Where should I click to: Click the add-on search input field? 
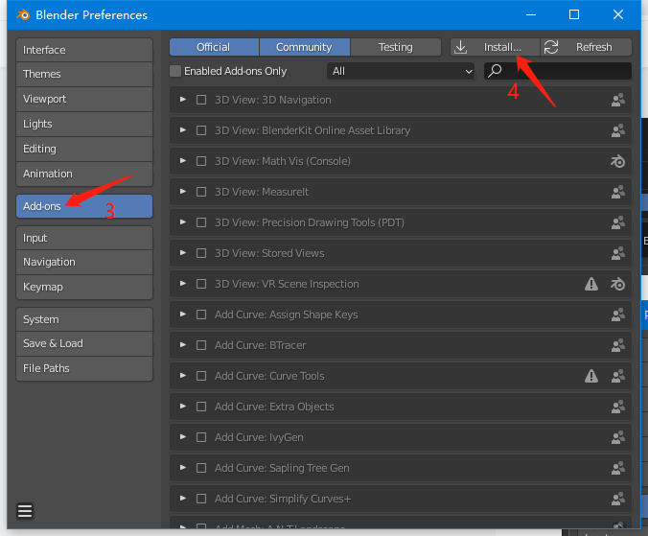click(558, 71)
